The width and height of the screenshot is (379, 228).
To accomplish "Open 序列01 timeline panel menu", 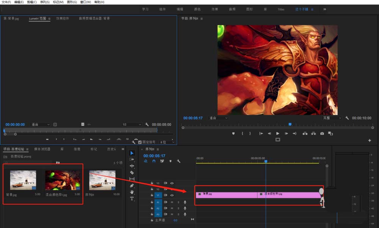I will click(158, 149).
